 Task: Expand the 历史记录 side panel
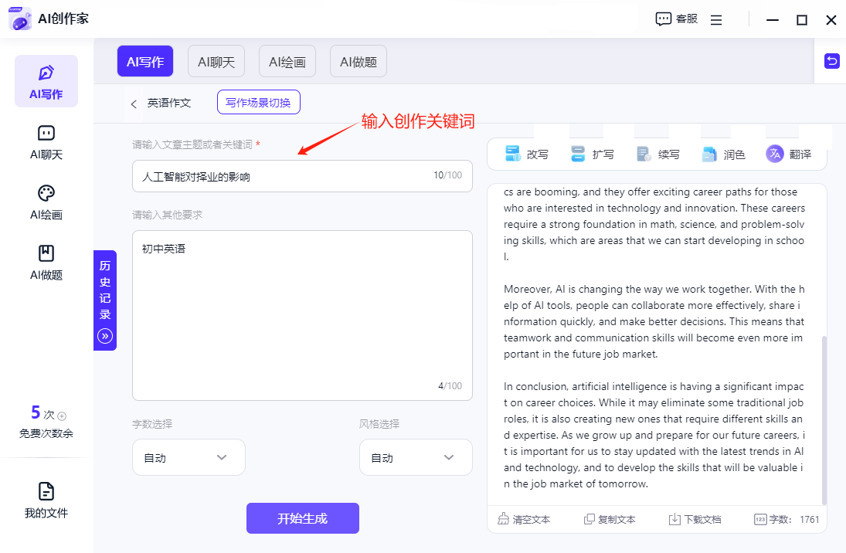[105, 300]
